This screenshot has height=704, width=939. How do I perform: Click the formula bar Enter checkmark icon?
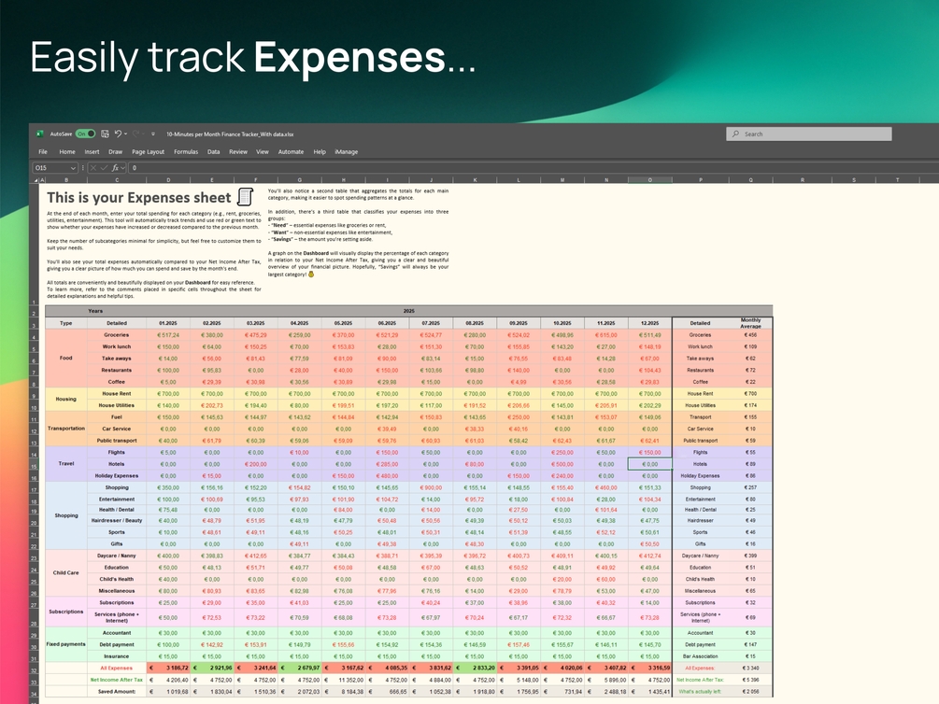(x=105, y=168)
